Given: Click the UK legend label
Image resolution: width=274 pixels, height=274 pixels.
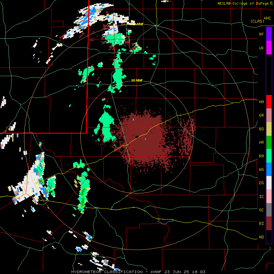Looking at the screenshot, I should 261,48.
